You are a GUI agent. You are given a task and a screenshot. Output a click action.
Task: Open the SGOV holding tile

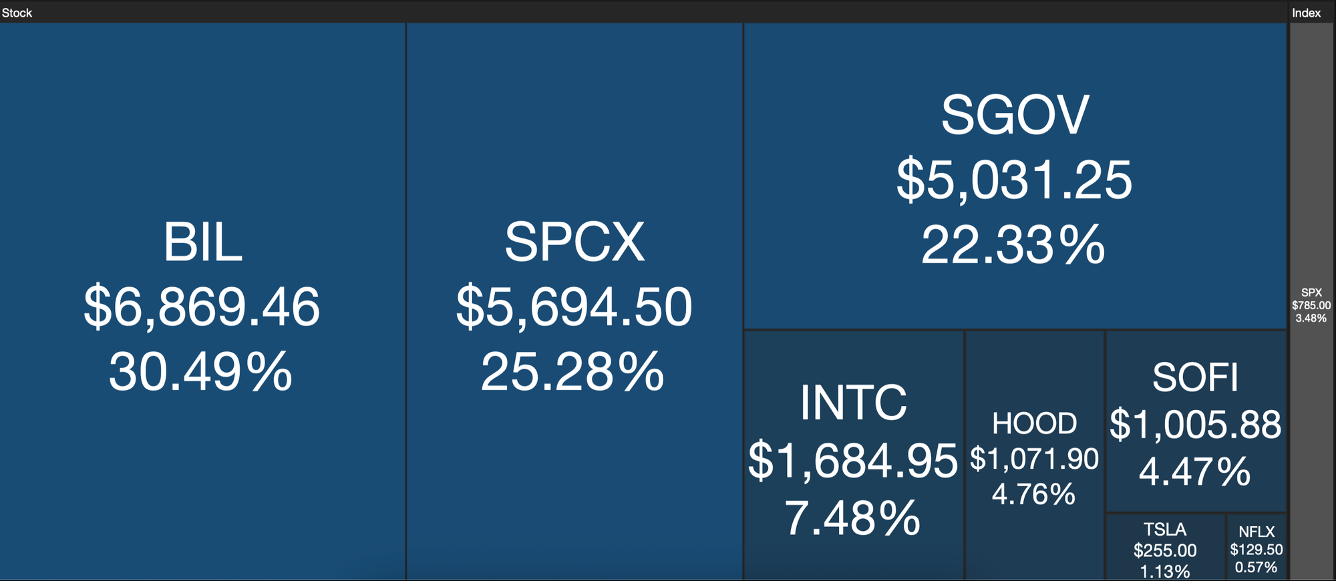1015,176
